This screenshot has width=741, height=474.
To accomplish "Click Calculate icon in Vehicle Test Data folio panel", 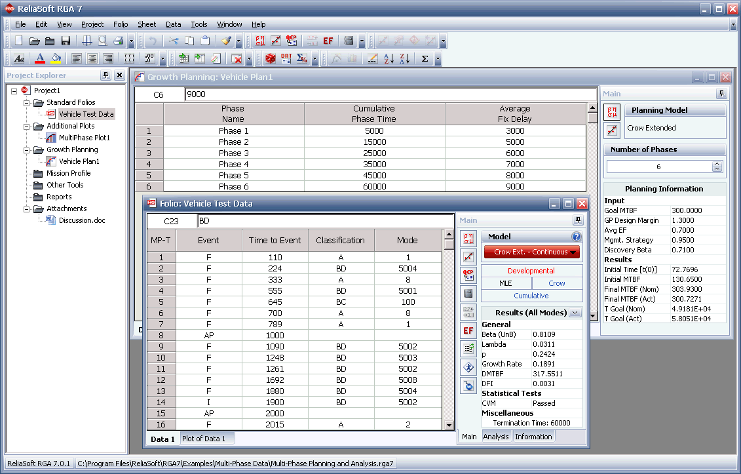I will click(468, 239).
